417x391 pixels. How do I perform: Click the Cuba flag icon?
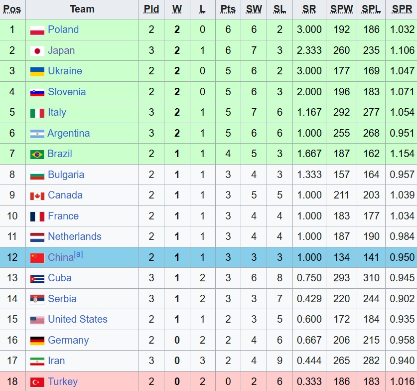pyautogui.click(x=37, y=279)
